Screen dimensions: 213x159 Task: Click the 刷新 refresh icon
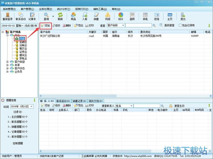coord(60,16)
